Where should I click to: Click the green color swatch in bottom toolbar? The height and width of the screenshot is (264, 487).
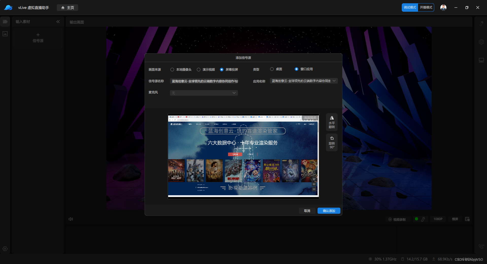click(416, 219)
